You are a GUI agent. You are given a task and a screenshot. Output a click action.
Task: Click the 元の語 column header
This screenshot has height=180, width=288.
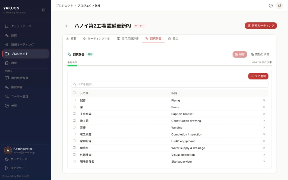tap(84, 93)
